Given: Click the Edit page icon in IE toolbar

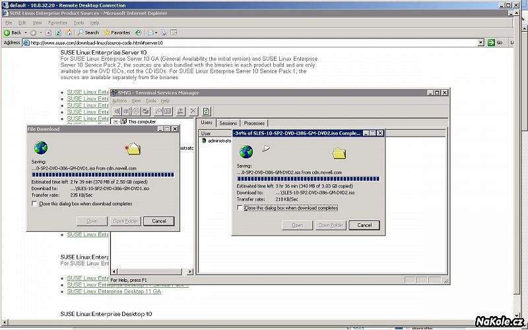Looking at the screenshot, I should (x=174, y=32).
